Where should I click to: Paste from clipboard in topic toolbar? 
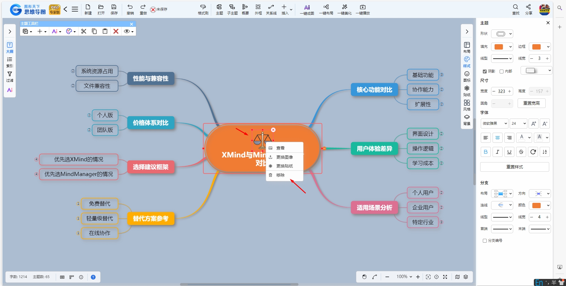(x=105, y=31)
